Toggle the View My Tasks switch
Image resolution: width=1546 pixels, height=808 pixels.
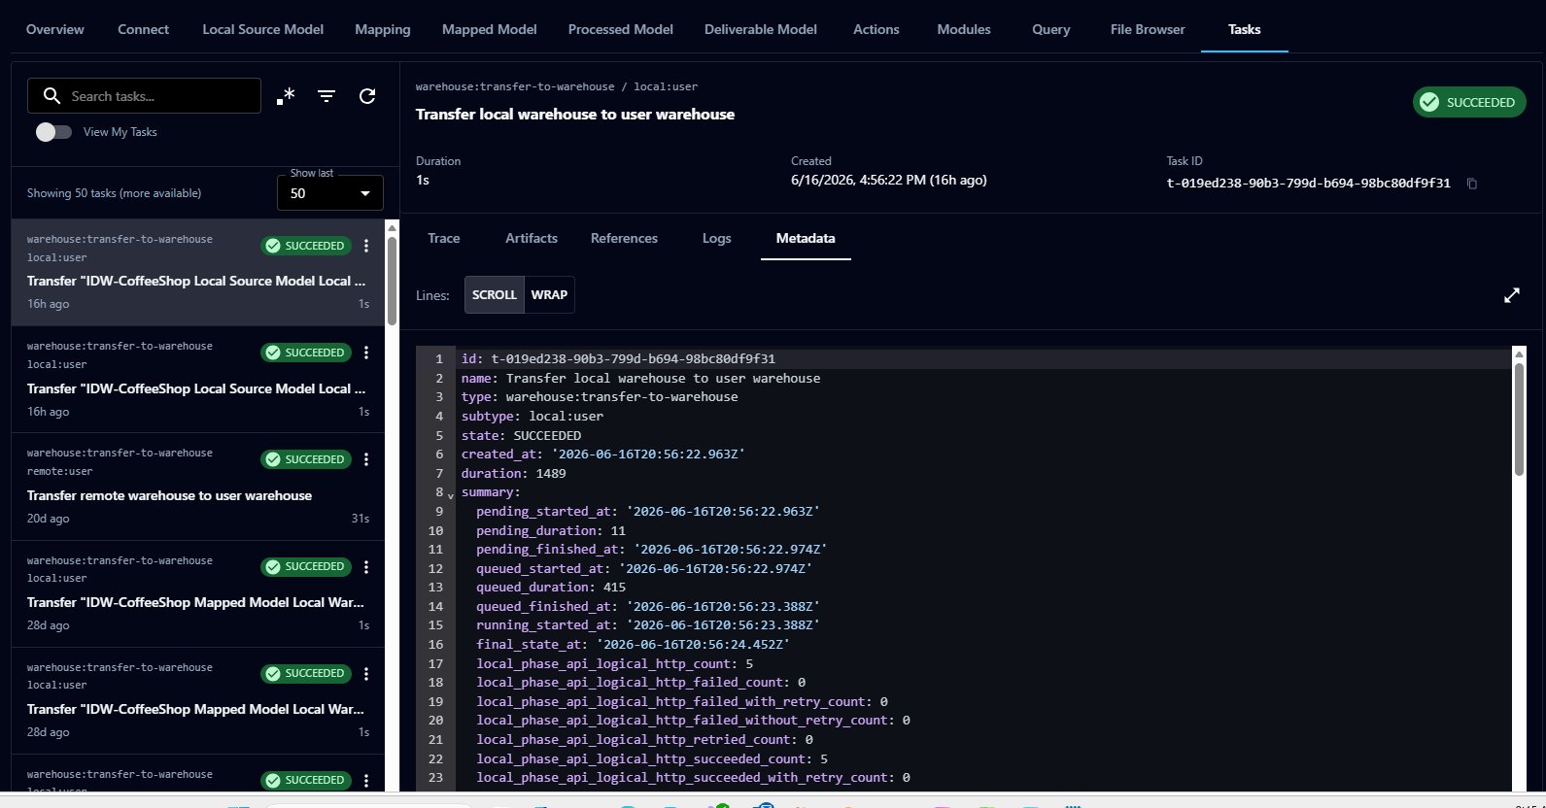tap(53, 132)
